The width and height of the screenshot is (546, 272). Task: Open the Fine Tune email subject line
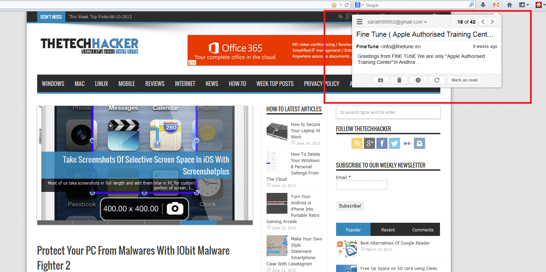coord(425,34)
